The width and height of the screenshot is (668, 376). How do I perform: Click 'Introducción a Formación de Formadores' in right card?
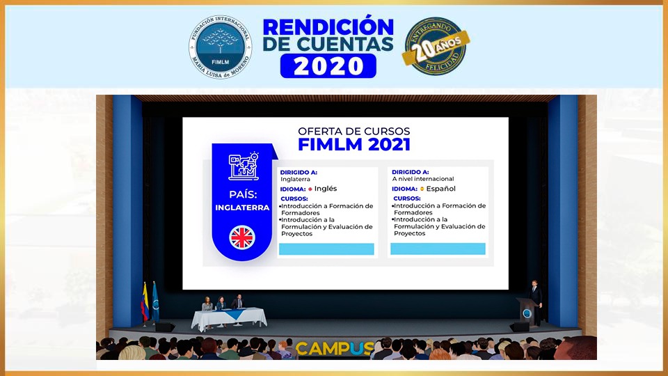pyautogui.click(x=439, y=209)
